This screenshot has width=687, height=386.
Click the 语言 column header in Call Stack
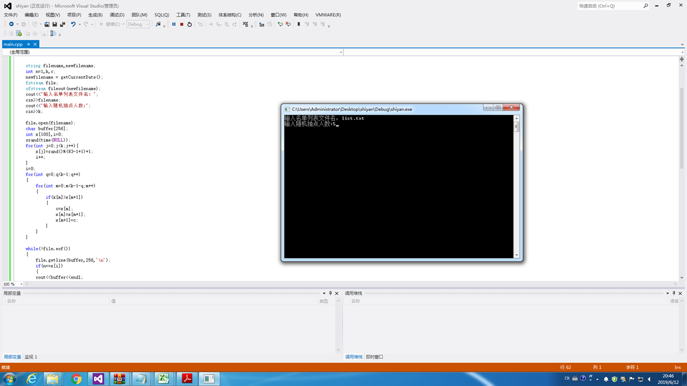click(x=674, y=301)
